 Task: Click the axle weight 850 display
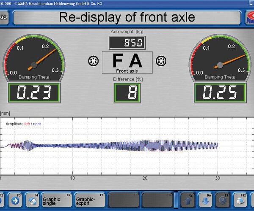pyautogui.click(x=127, y=43)
